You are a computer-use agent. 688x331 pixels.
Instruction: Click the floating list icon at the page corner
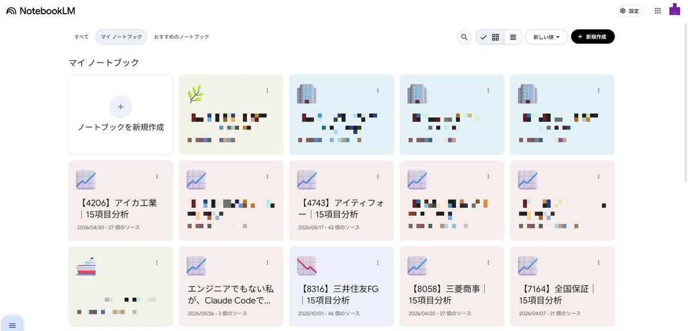tap(12, 325)
